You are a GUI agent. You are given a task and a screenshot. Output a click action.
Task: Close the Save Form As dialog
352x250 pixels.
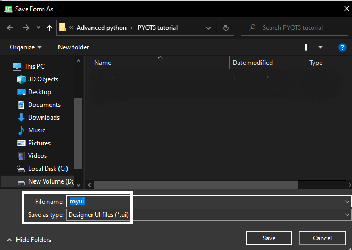pos(346,9)
